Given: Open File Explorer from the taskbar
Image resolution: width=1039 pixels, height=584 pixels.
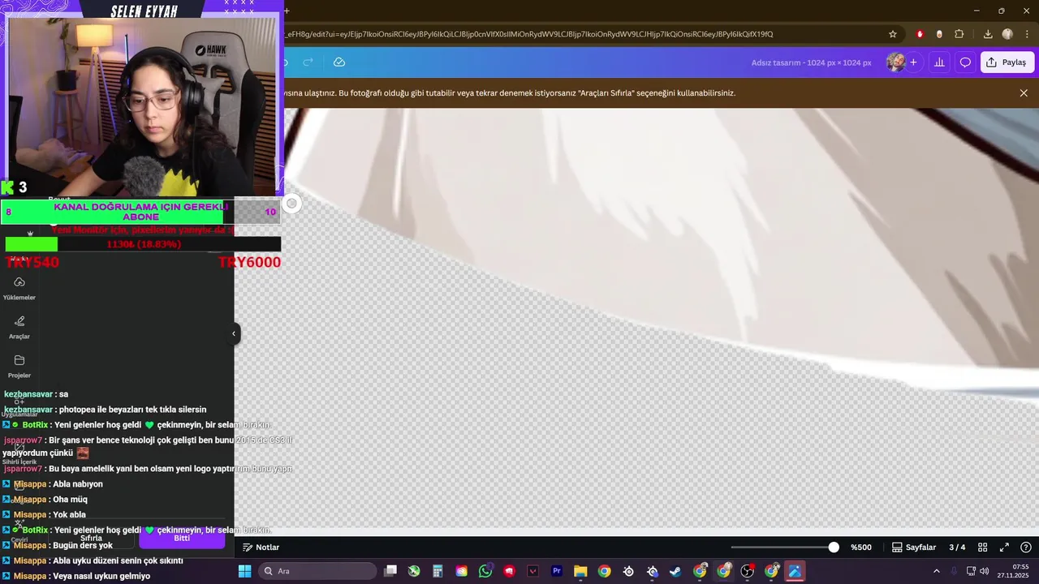Looking at the screenshot, I should click(x=580, y=571).
